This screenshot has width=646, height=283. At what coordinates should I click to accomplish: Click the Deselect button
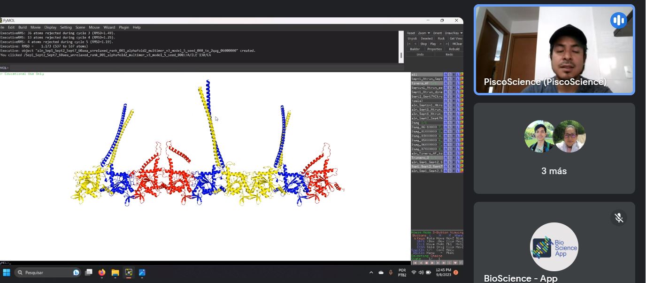[427, 38]
